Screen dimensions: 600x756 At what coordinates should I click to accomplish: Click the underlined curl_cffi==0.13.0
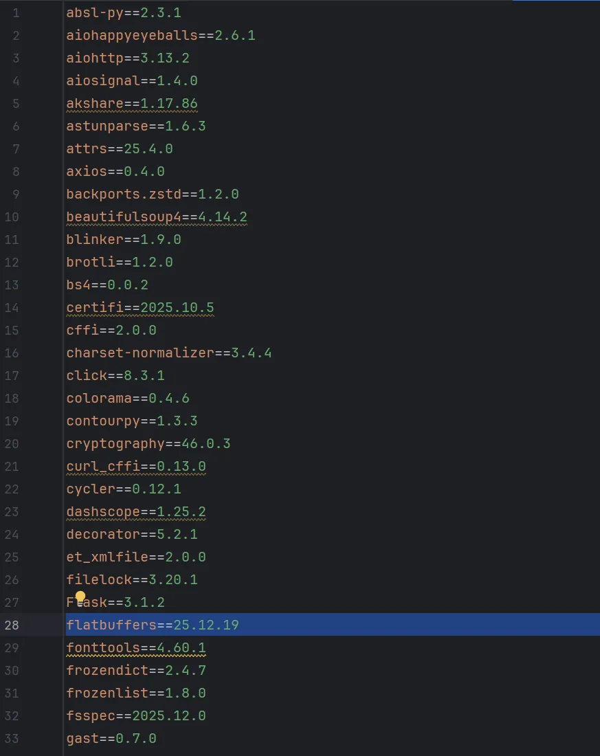(x=136, y=466)
